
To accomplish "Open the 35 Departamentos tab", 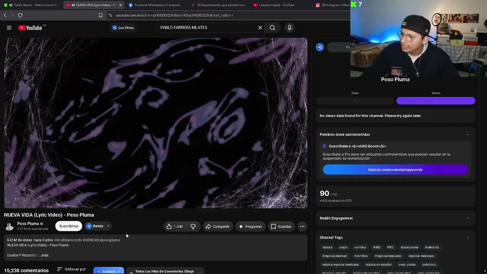I will (x=219, y=5).
